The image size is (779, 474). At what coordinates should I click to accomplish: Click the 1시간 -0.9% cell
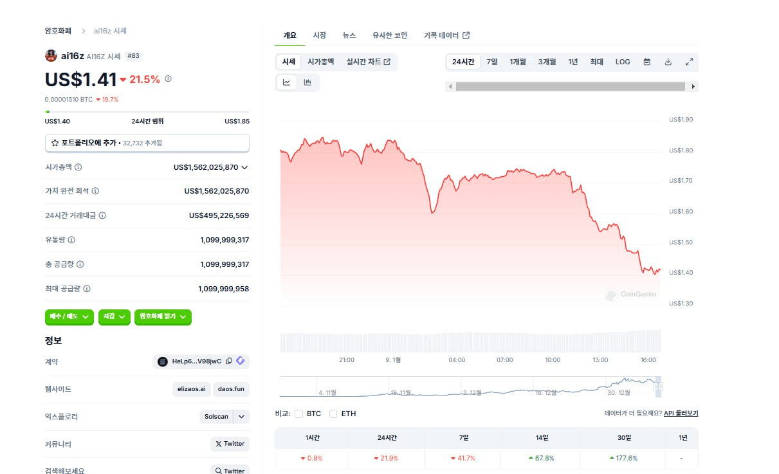[x=311, y=458]
